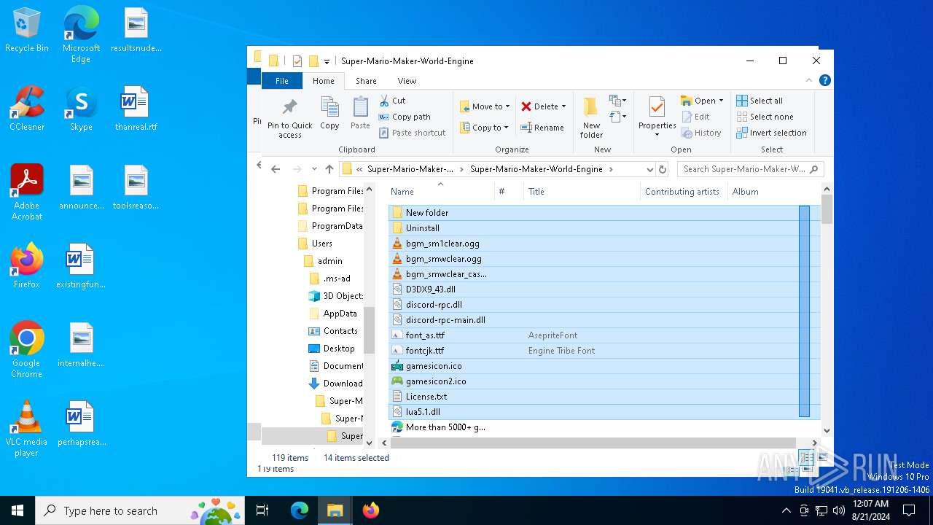This screenshot has height=525, width=933.
Task: Open CCleaner desktop shortcut
Action: pyautogui.click(x=27, y=109)
